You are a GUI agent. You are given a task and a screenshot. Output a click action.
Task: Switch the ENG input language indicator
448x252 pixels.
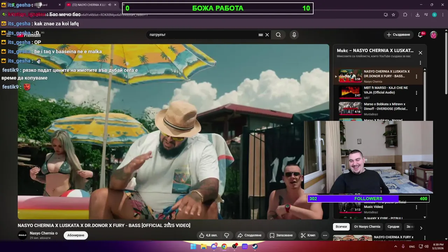pos(412,246)
